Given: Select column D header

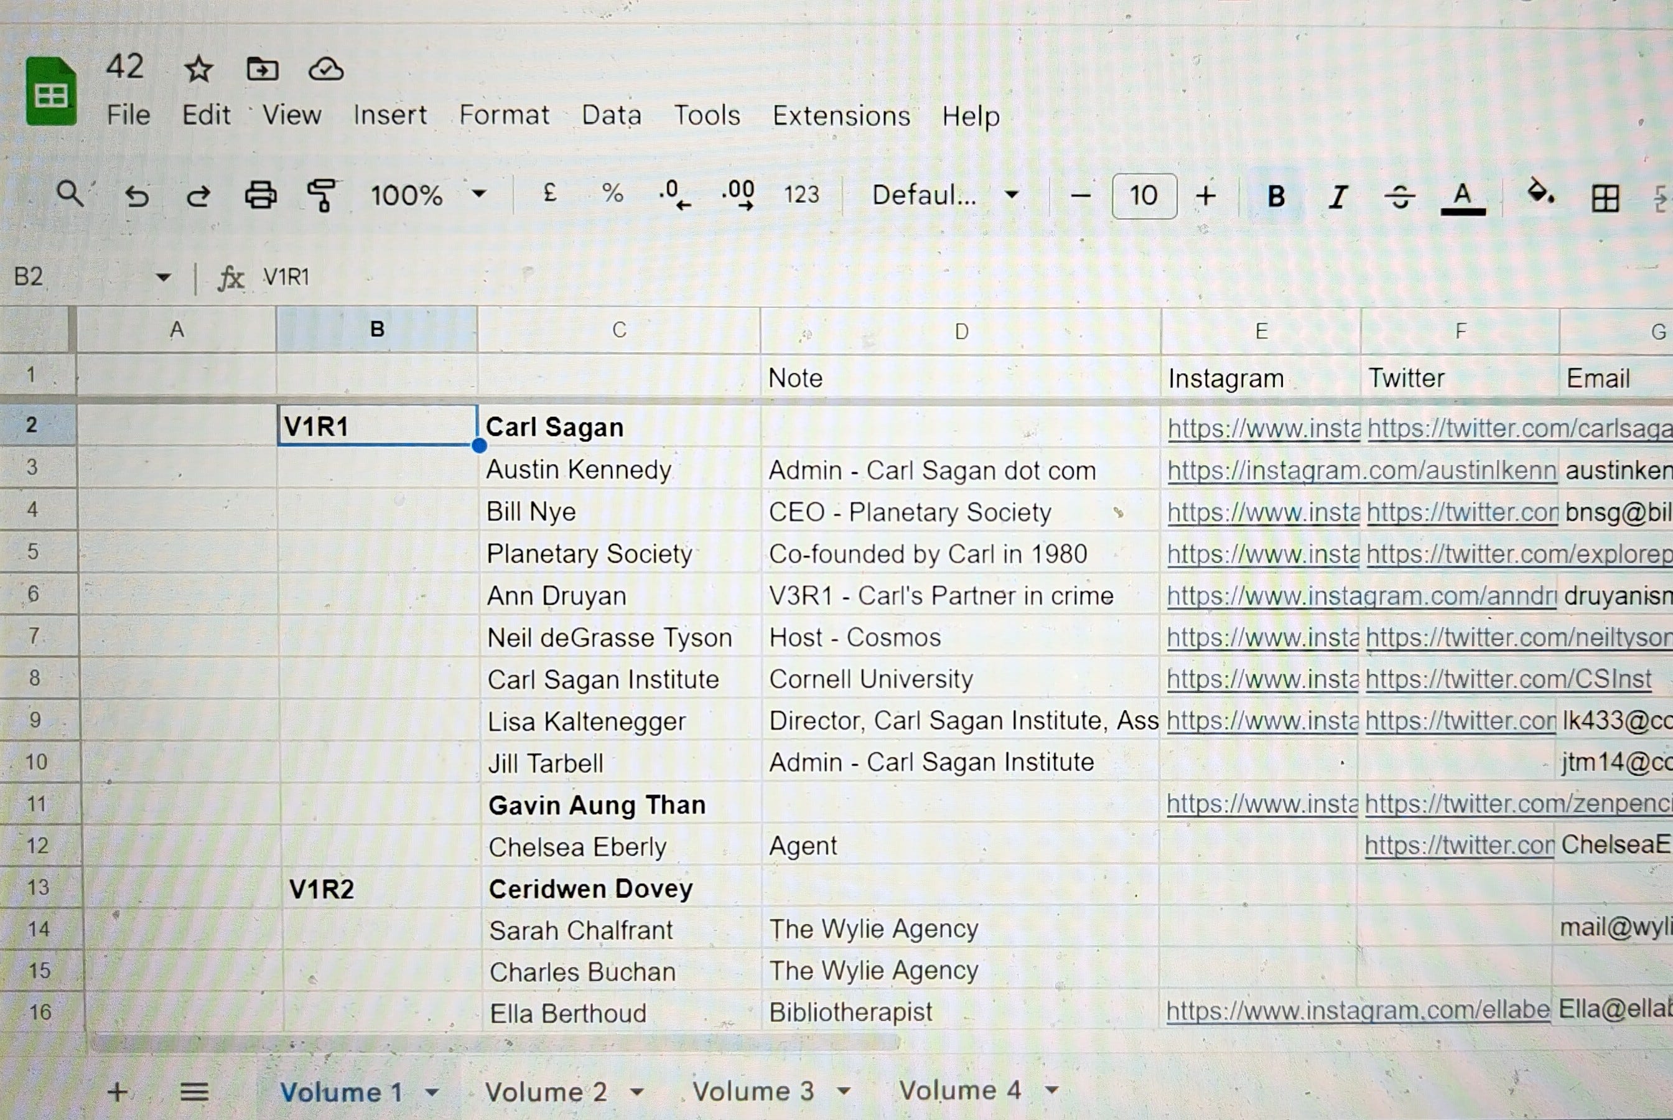Looking at the screenshot, I should tap(961, 331).
